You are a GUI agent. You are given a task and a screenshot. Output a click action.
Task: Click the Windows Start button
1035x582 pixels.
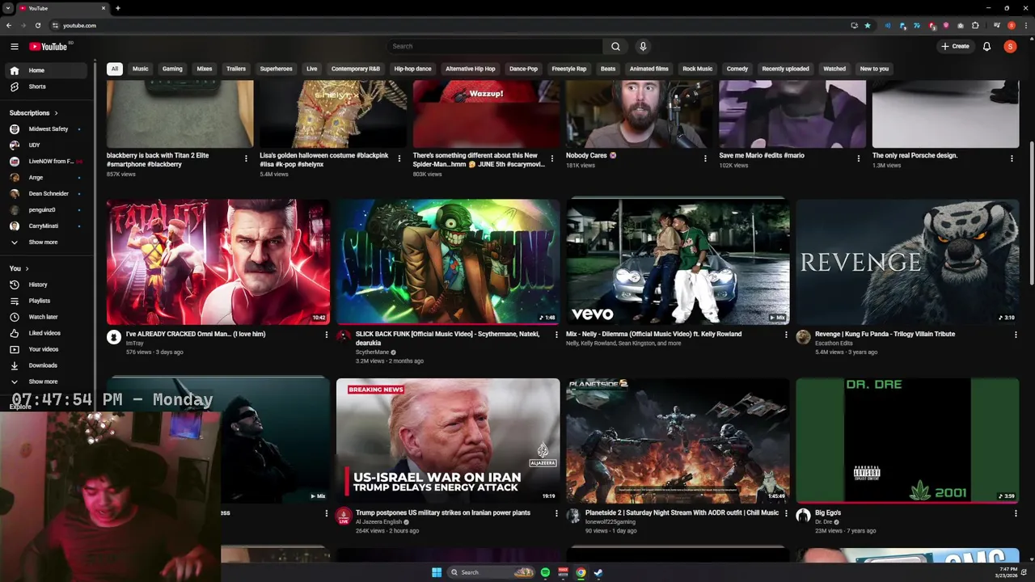click(x=437, y=572)
